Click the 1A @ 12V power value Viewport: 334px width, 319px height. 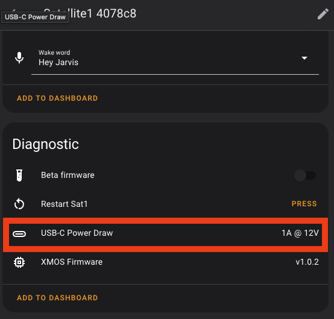click(x=300, y=233)
